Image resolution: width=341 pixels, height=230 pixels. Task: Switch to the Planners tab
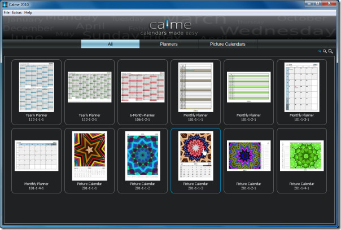point(169,44)
